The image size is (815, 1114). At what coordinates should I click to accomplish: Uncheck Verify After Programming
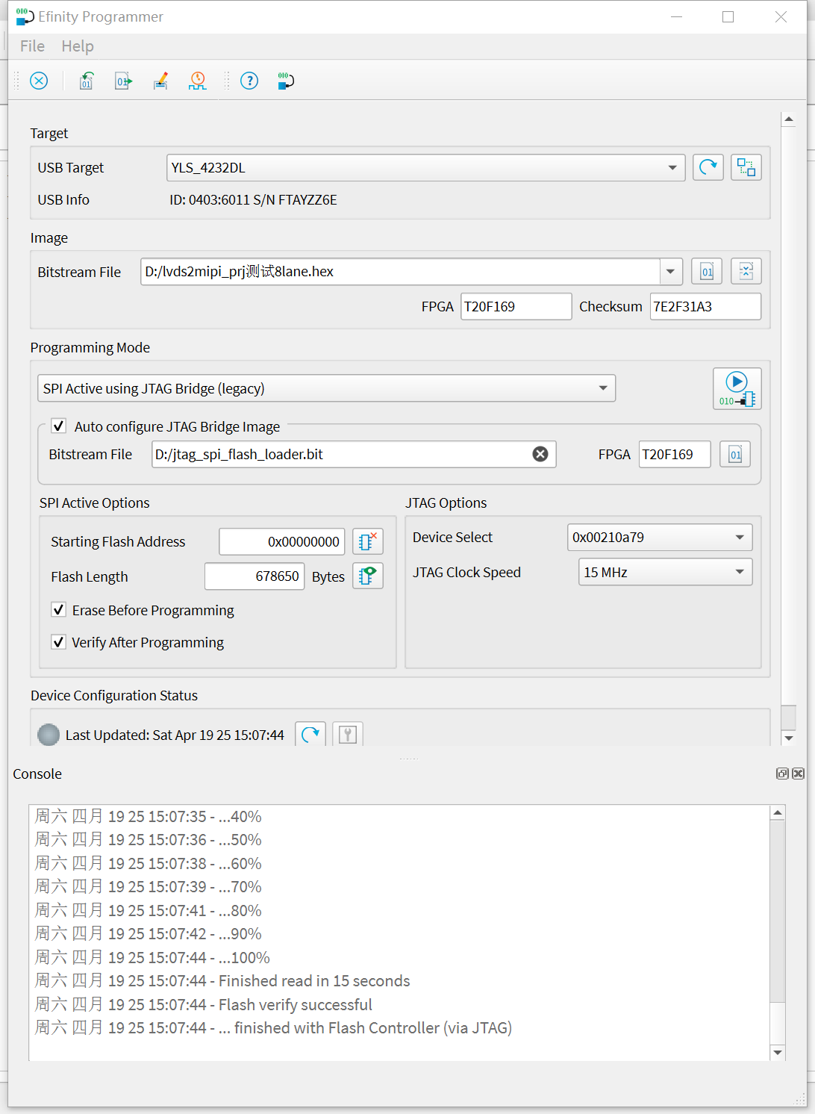(x=58, y=642)
